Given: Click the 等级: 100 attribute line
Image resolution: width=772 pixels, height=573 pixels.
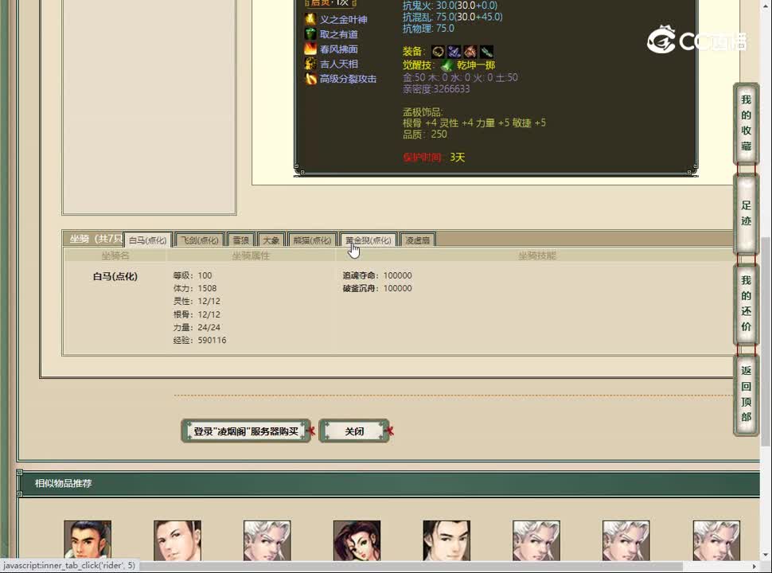Looking at the screenshot, I should 193,275.
